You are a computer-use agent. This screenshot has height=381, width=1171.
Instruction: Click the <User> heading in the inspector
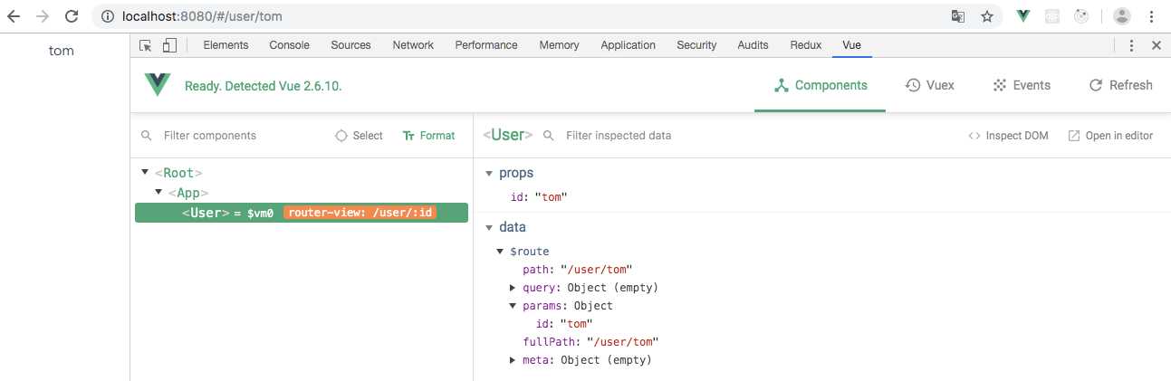pyautogui.click(x=507, y=135)
